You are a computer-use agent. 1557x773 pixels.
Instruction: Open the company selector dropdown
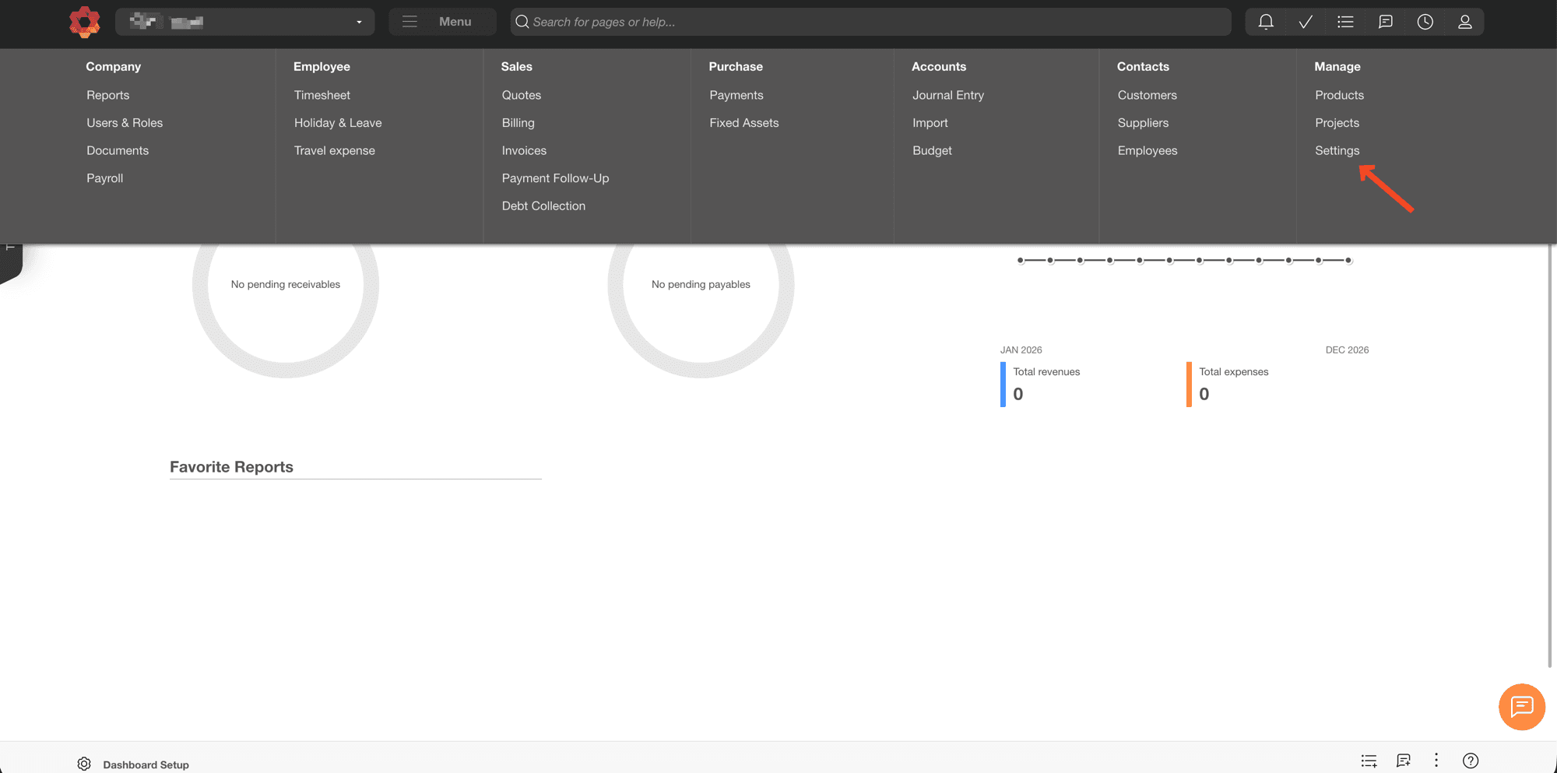click(x=244, y=22)
